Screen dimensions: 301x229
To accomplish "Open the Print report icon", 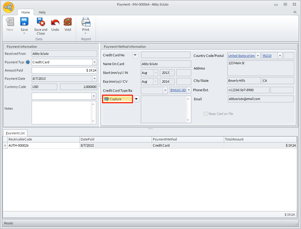I will [86, 22].
